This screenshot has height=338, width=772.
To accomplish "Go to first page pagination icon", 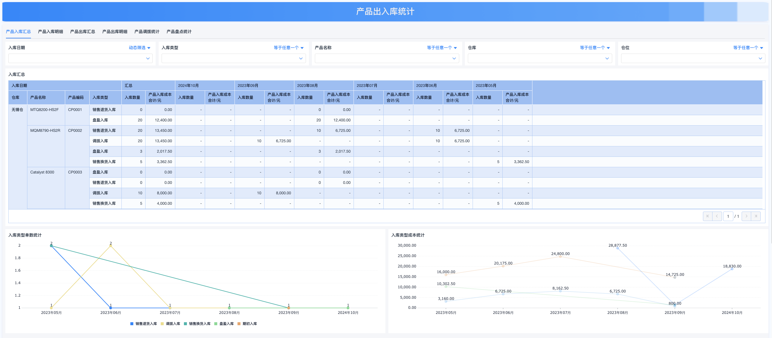I will tap(707, 216).
